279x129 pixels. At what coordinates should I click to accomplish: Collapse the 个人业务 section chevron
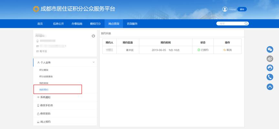(x=94, y=62)
